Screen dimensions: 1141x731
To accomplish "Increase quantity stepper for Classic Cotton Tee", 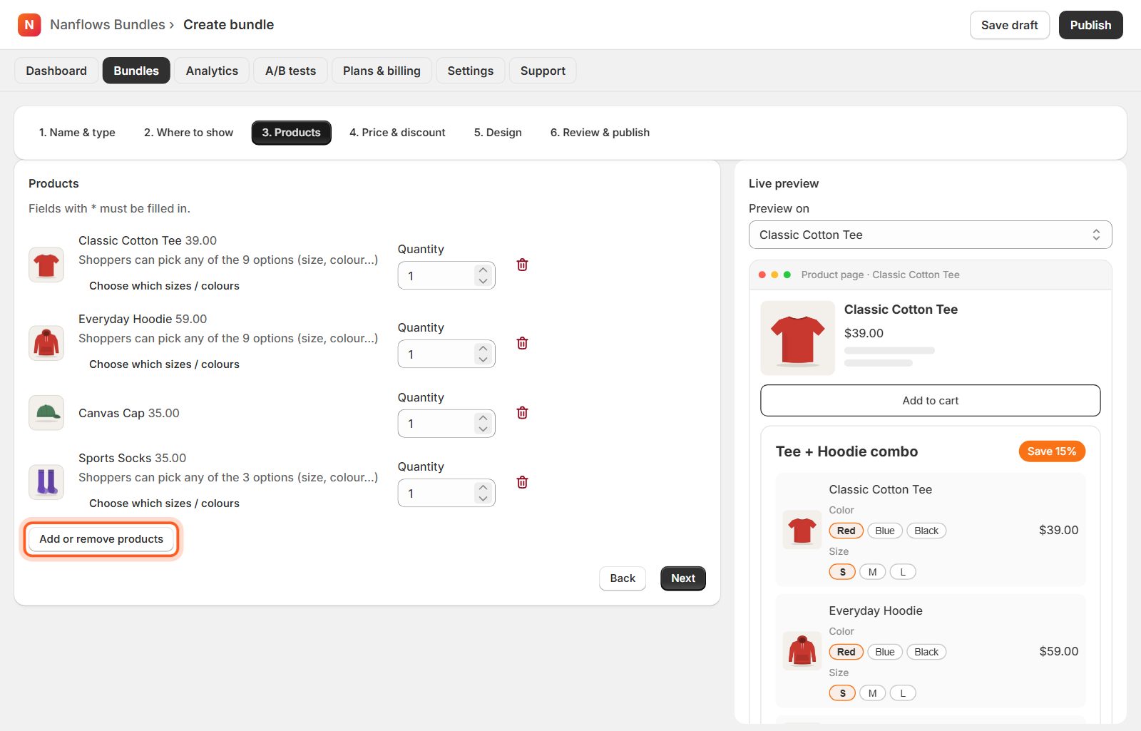I will (483, 270).
